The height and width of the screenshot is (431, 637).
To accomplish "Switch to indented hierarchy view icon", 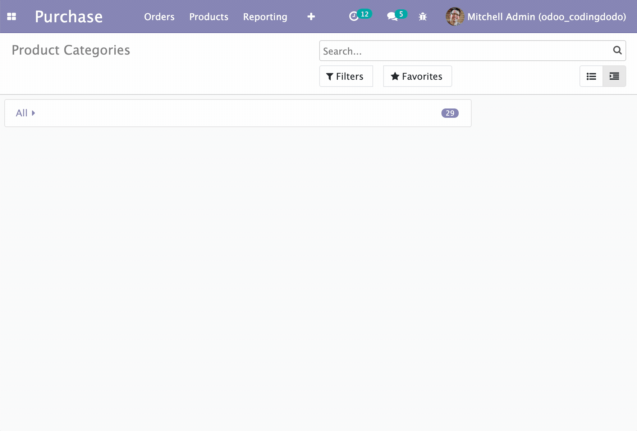I will (x=614, y=76).
